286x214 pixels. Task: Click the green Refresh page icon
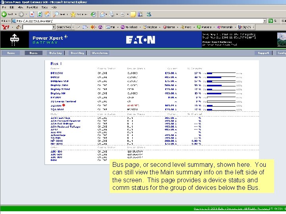[40, 14]
